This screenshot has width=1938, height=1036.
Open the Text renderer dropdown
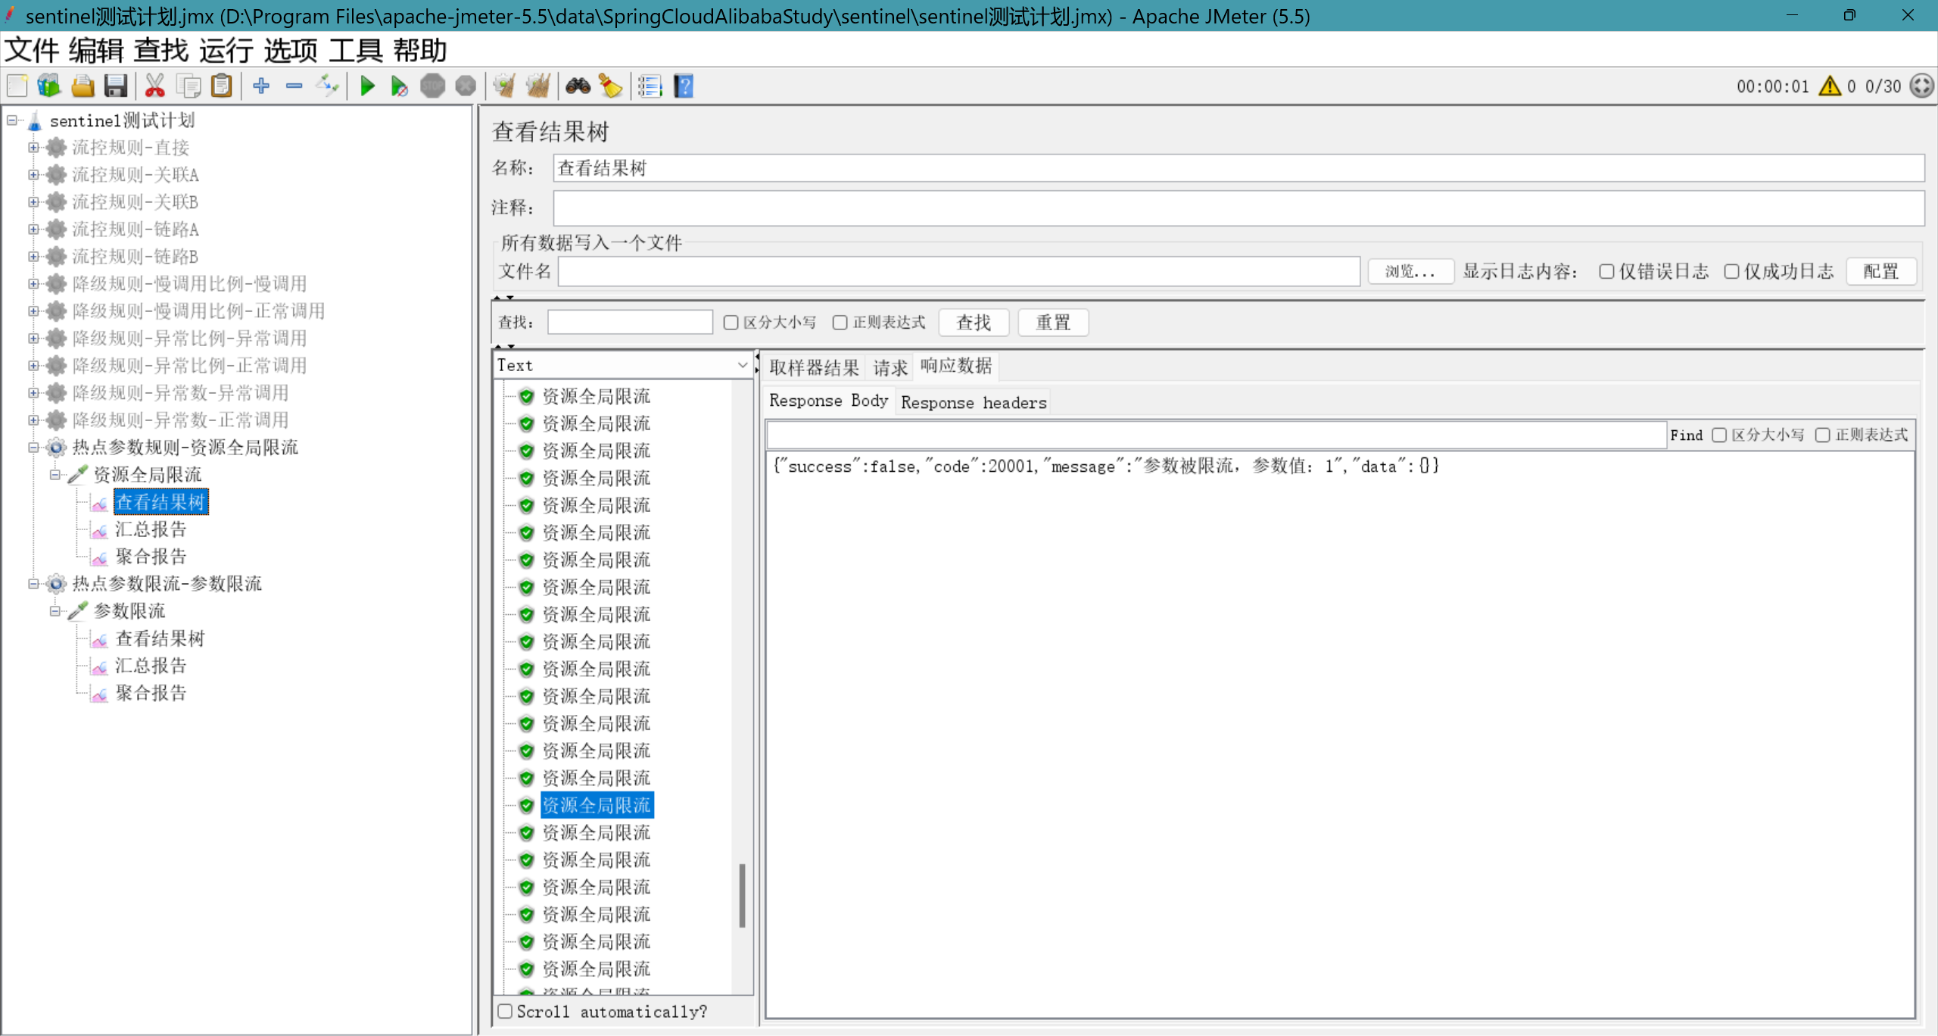pyautogui.click(x=622, y=366)
